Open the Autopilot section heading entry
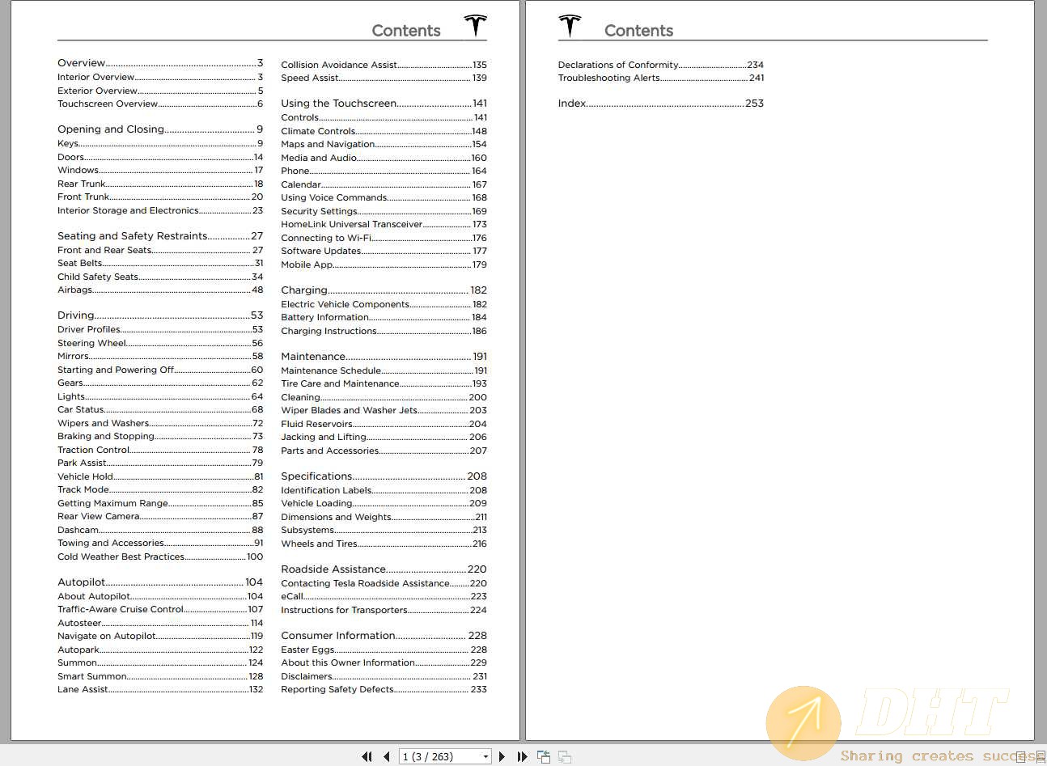This screenshot has width=1047, height=766. click(160, 582)
